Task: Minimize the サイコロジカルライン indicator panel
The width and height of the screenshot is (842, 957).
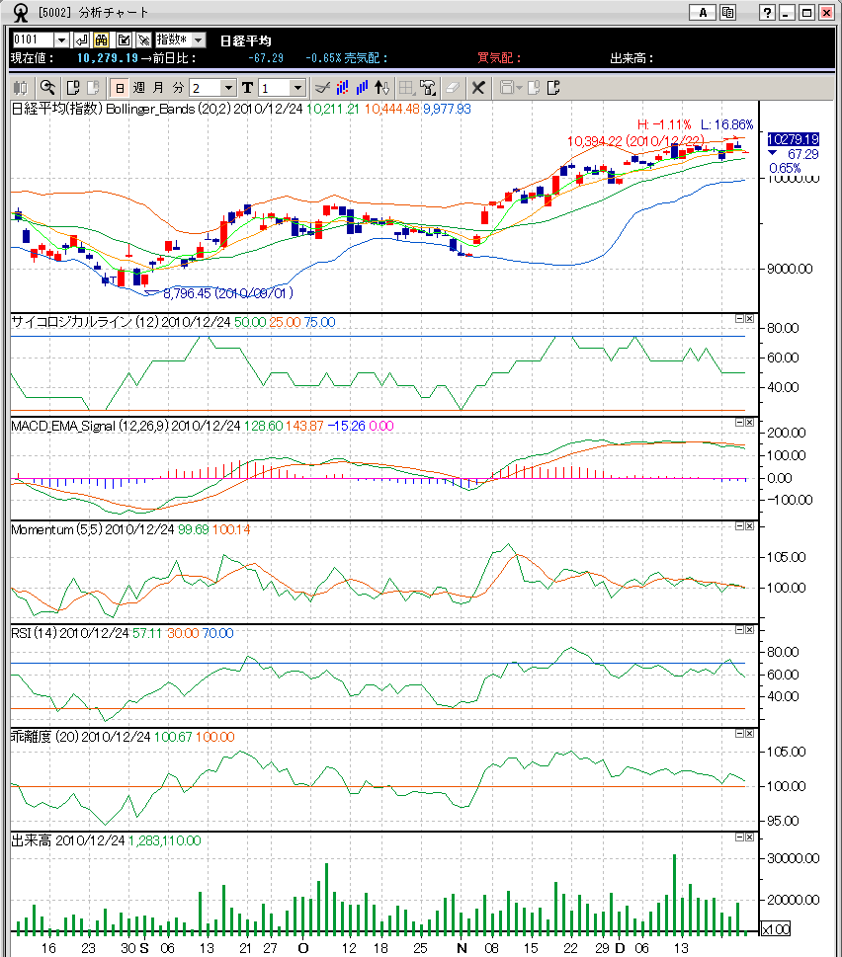Action: (739, 319)
